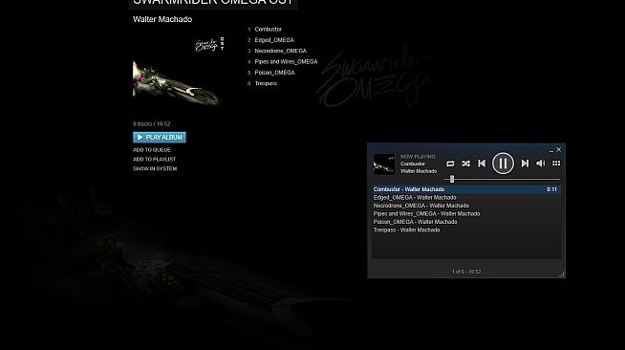625x350 pixels.
Task: Click the now playing album thumbnail
Action: pyautogui.click(x=384, y=164)
